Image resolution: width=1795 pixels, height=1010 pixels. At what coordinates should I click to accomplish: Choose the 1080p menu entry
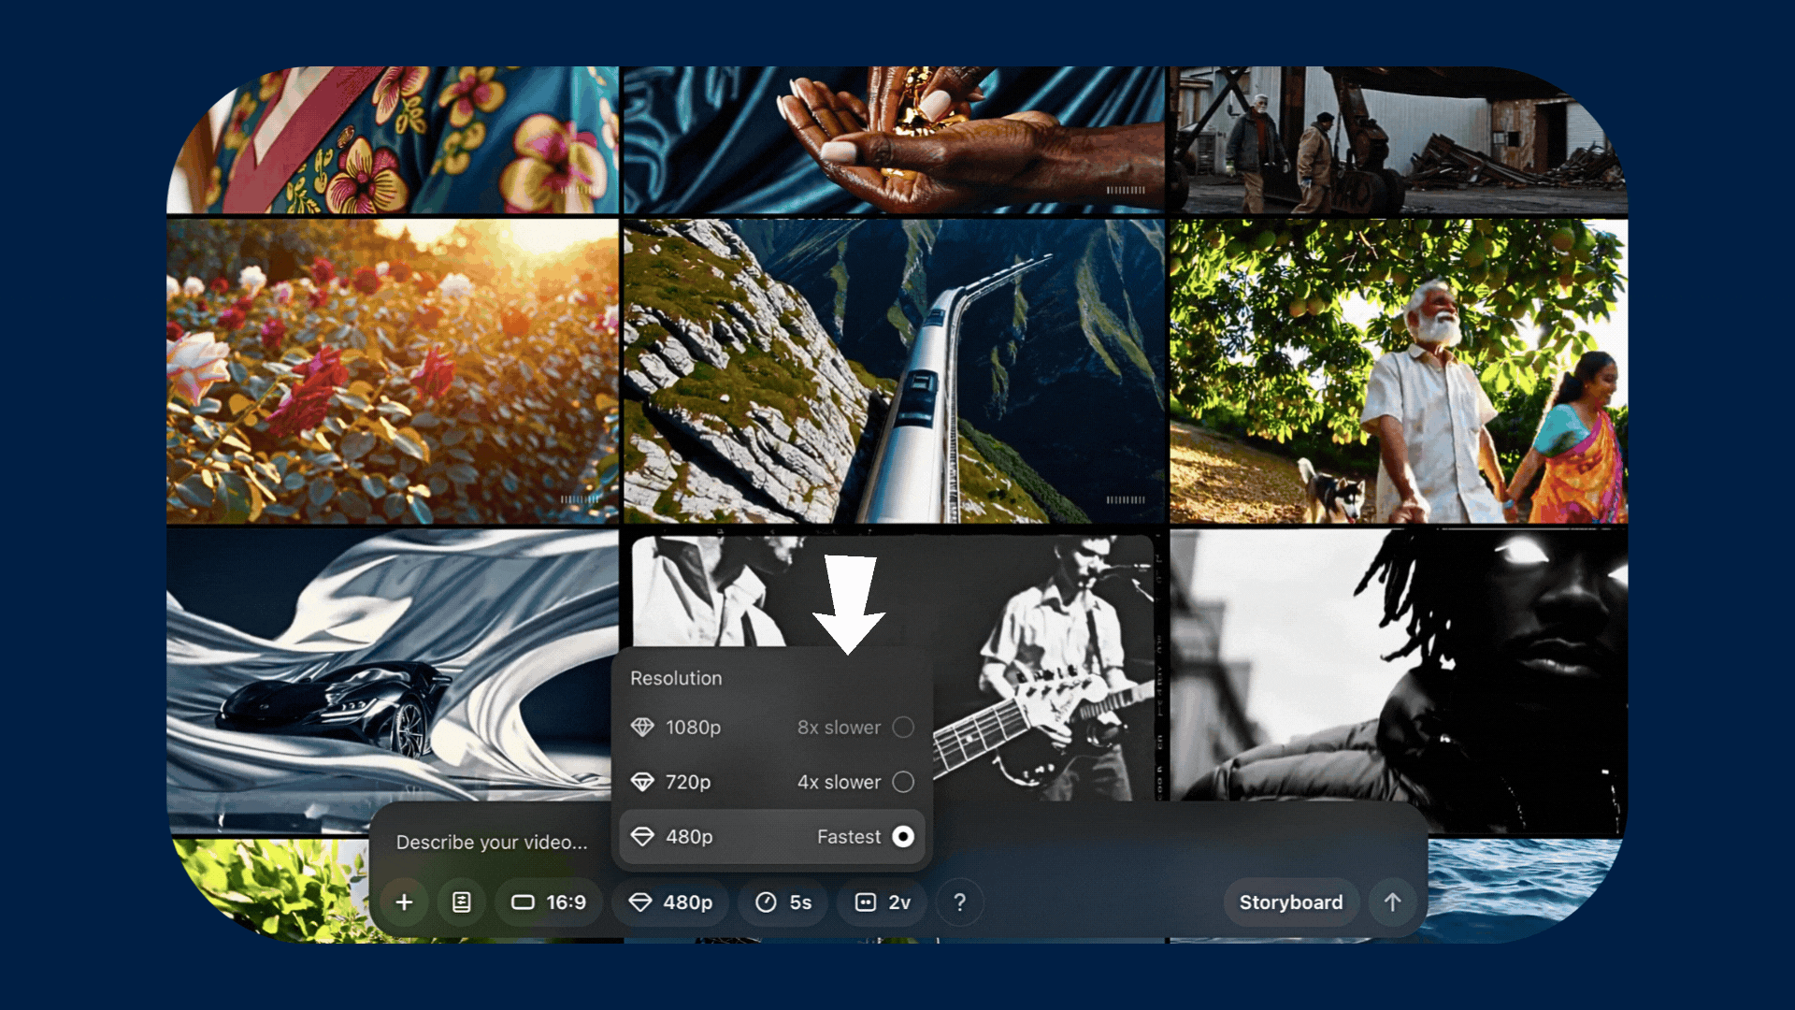694,728
